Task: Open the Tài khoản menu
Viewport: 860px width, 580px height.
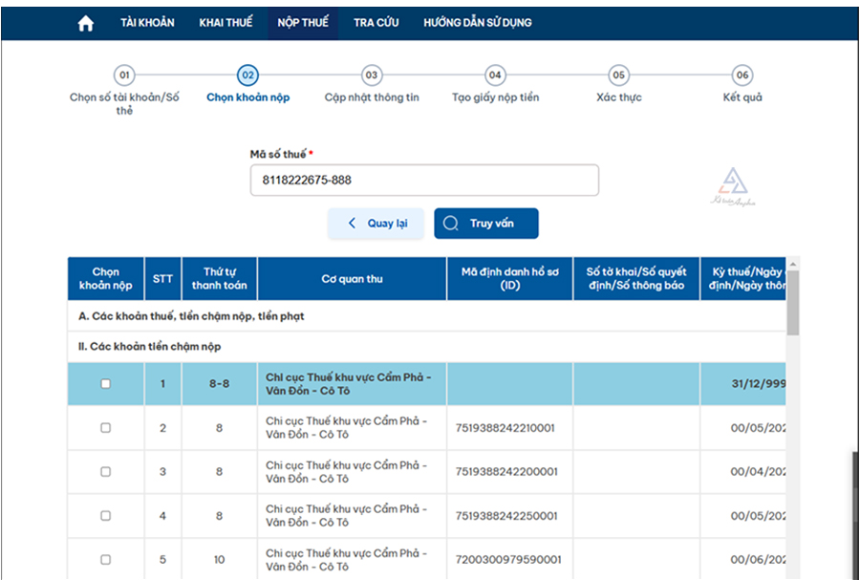Action: point(147,23)
